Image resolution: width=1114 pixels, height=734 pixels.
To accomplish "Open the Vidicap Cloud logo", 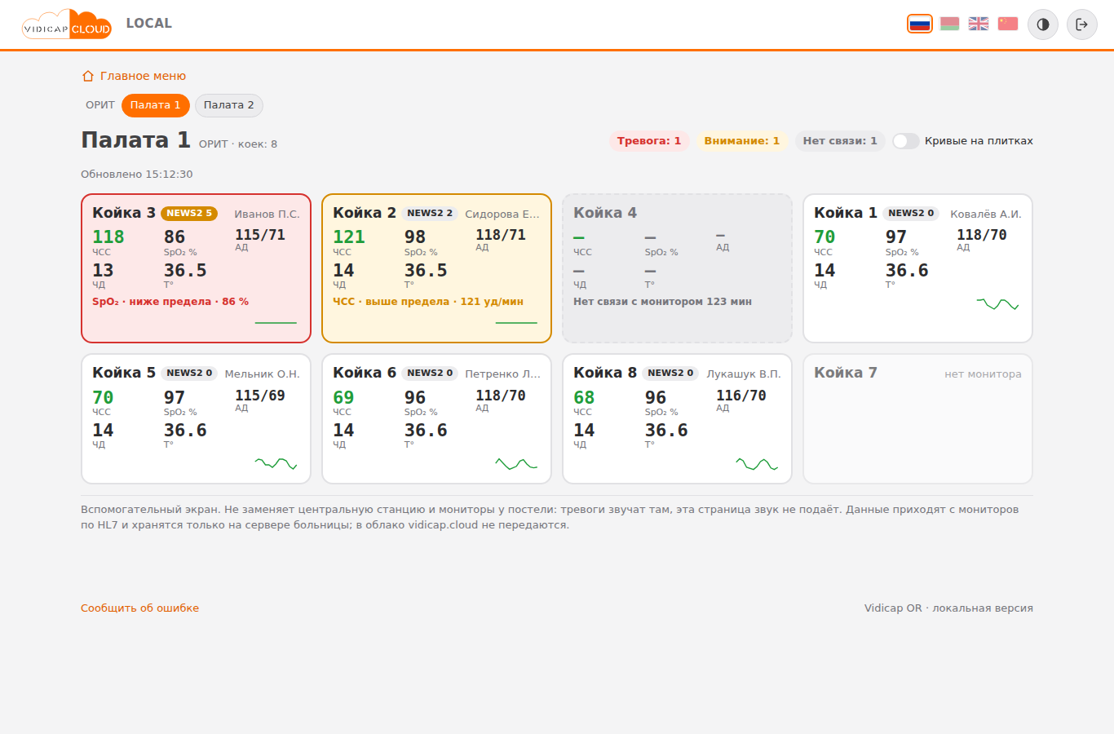I will pyautogui.click(x=67, y=24).
